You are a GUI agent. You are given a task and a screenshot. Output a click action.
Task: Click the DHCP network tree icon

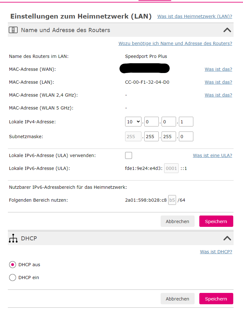click(13, 239)
